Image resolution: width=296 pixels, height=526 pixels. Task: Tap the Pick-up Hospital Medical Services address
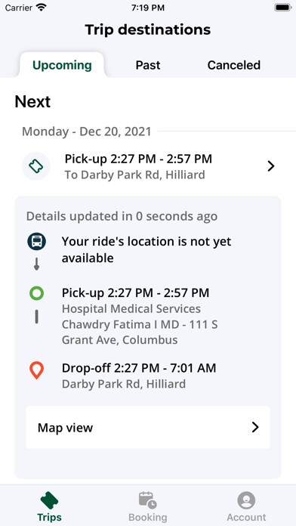140,317
